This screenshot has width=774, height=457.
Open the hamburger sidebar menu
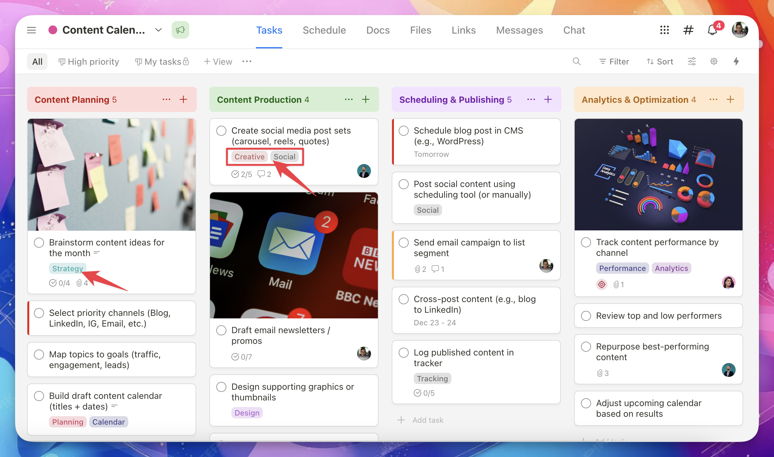coord(31,30)
